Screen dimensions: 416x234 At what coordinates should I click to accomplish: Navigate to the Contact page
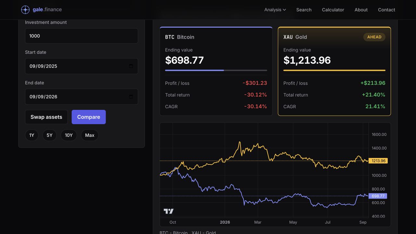pos(386,10)
